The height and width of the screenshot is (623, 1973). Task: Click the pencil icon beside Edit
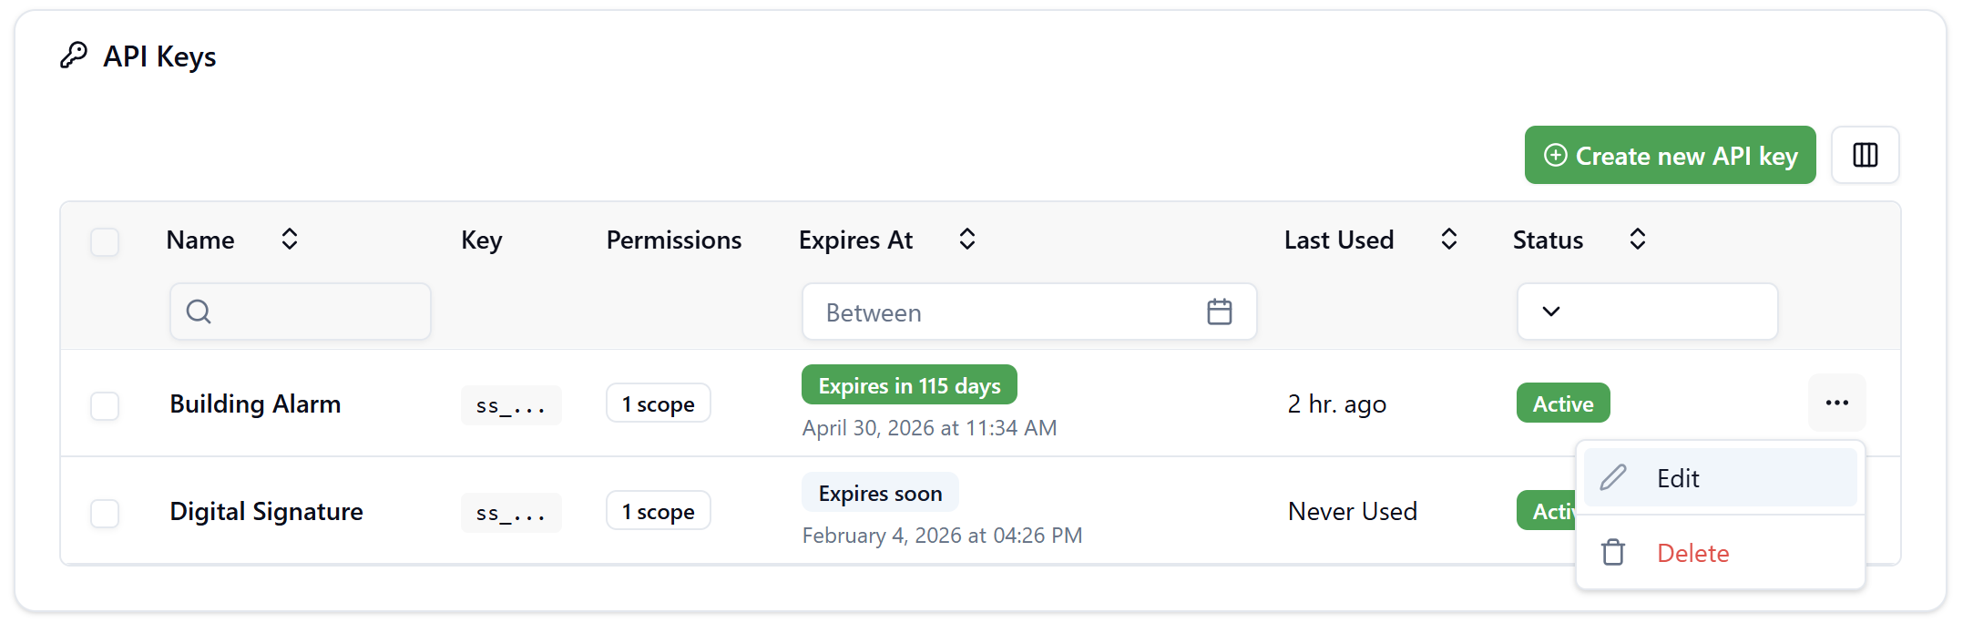point(1613,477)
